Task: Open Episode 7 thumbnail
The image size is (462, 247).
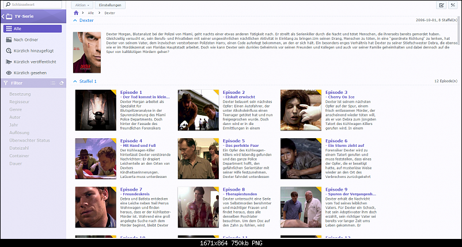Action: 96,207
